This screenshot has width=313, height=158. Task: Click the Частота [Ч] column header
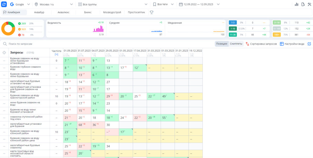pyautogui.click(x=56, y=52)
